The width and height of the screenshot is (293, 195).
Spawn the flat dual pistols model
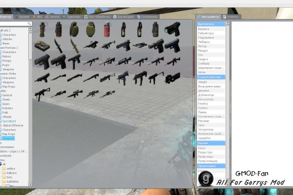point(140,45)
